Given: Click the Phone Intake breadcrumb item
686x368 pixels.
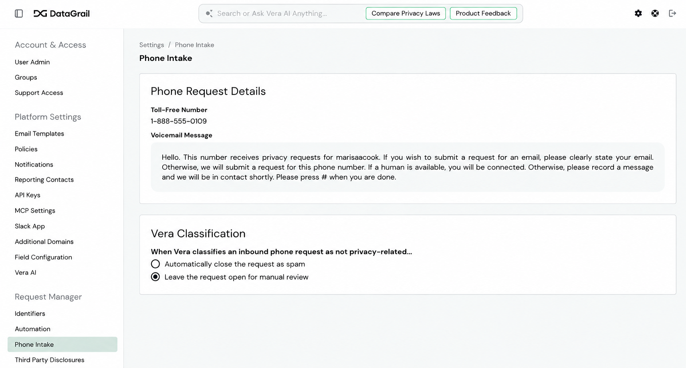Looking at the screenshot, I should 194,45.
